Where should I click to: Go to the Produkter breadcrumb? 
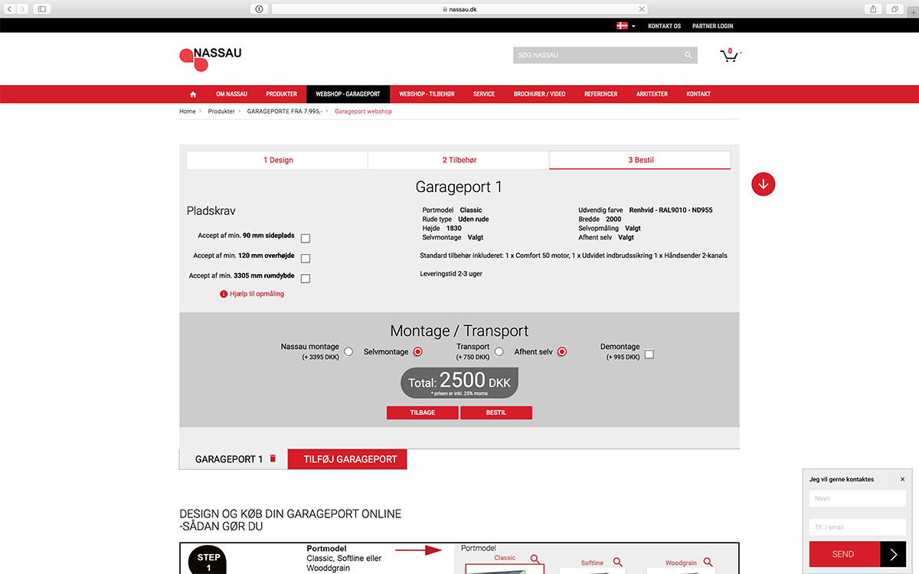tap(221, 112)
